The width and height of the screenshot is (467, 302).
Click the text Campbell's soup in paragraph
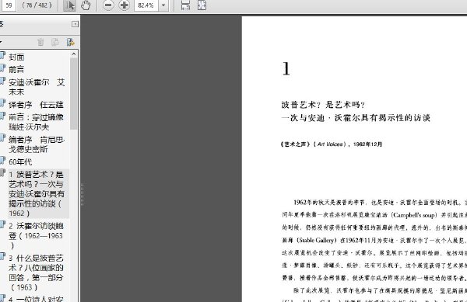tap(415, 215)
